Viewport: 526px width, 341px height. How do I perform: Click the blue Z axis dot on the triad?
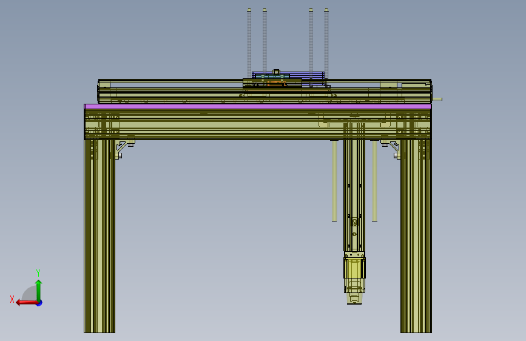tap(39, 303)
